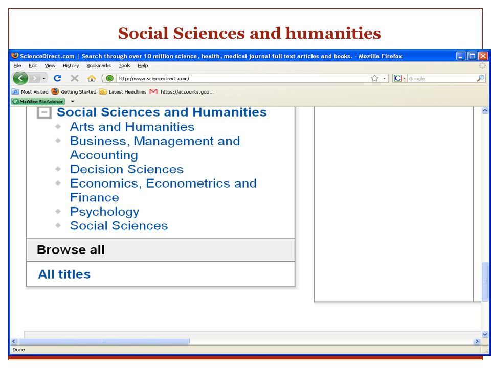Screen dimensions: 491x368
Task: Close the Firefox window
Action: [483, 56]
